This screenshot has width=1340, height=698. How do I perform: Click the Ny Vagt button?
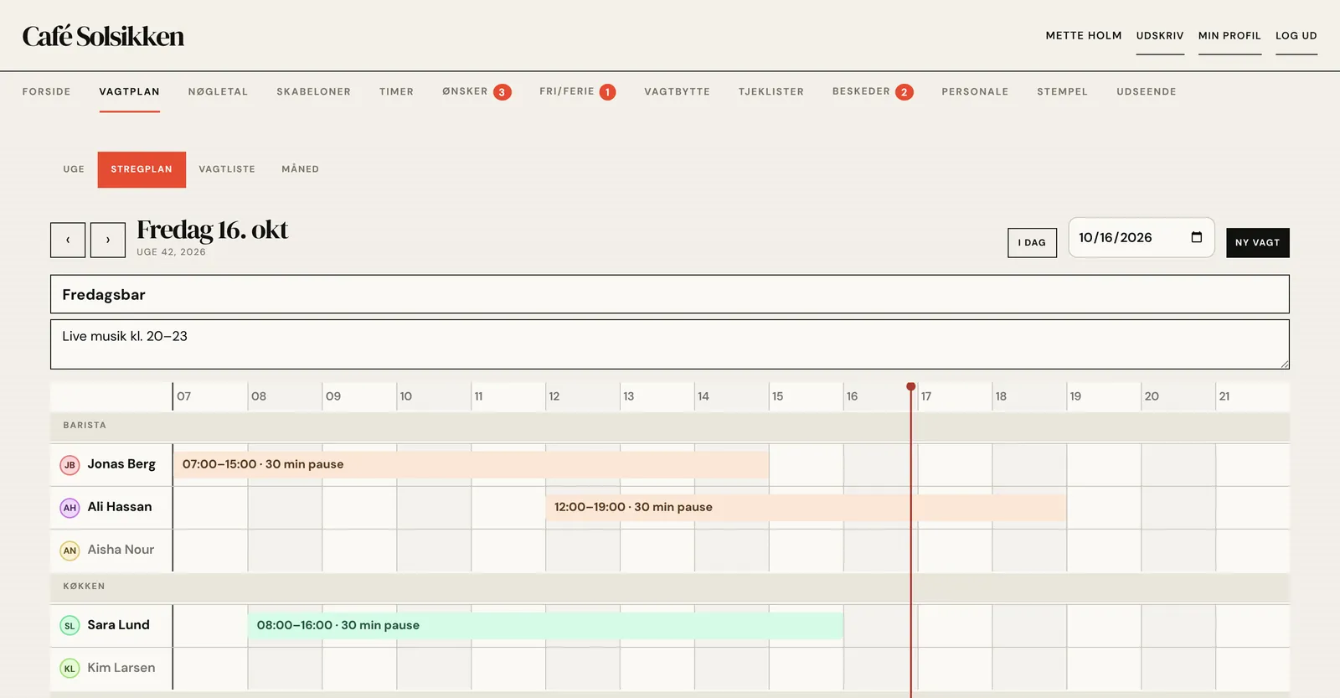click(1258, 243)
